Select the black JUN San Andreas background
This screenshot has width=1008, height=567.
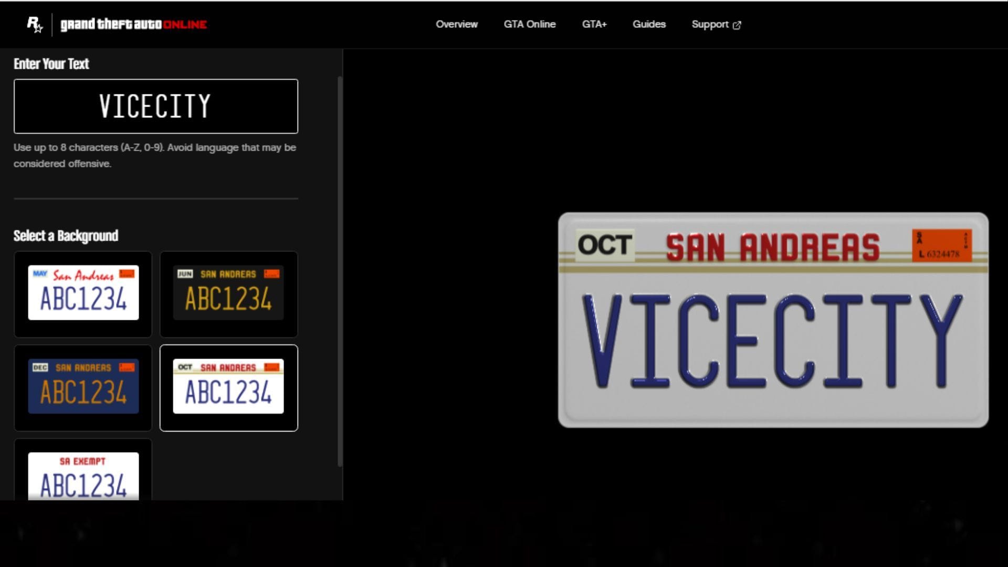click(228, 294)
